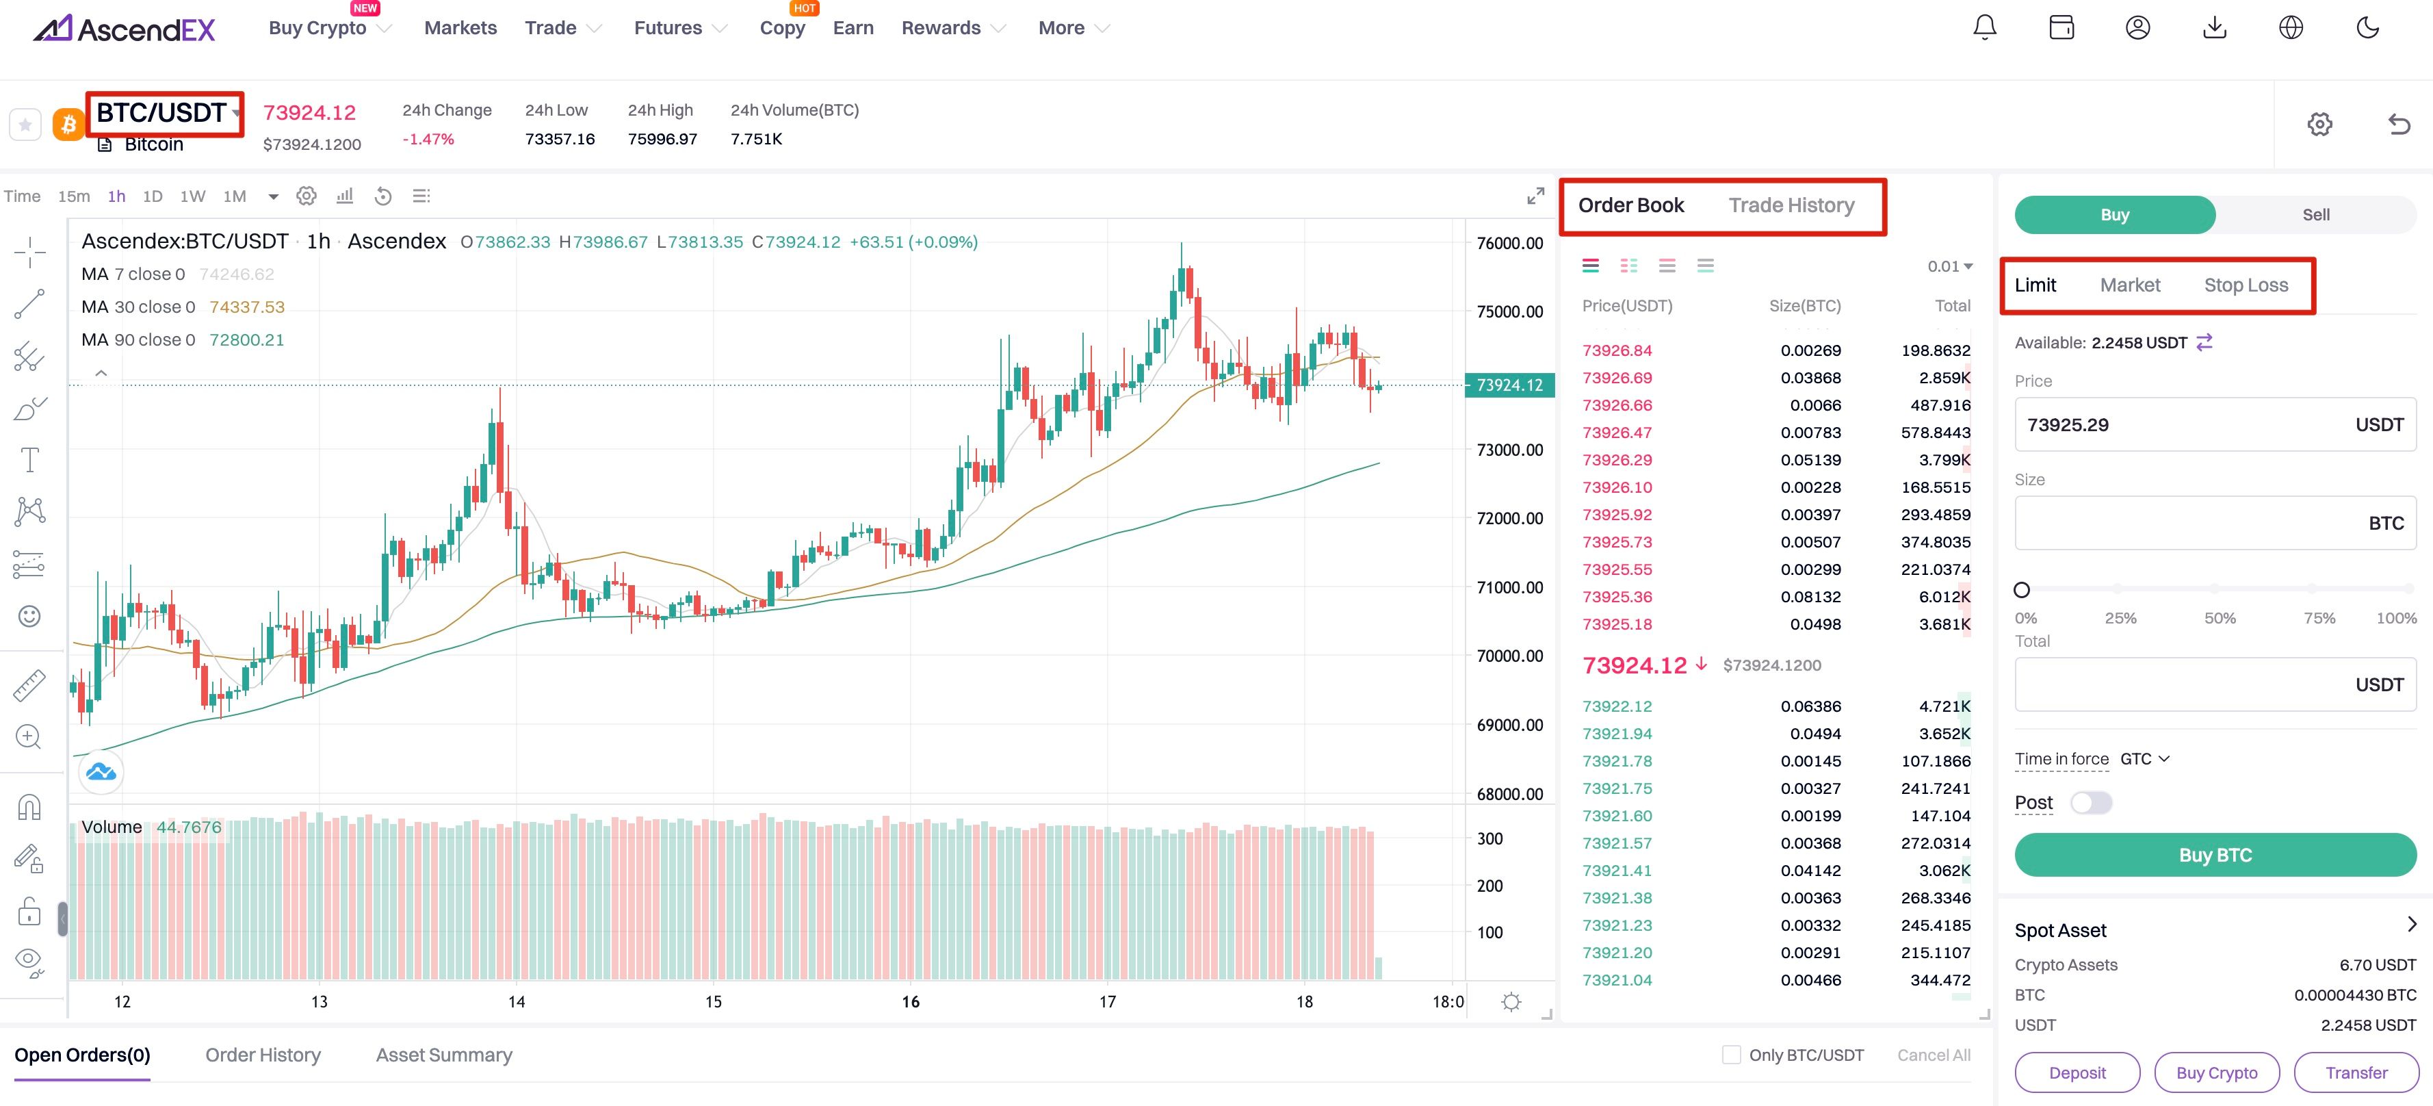
Task: Toggle dark mode moon icon
Action: point(2367,27)
